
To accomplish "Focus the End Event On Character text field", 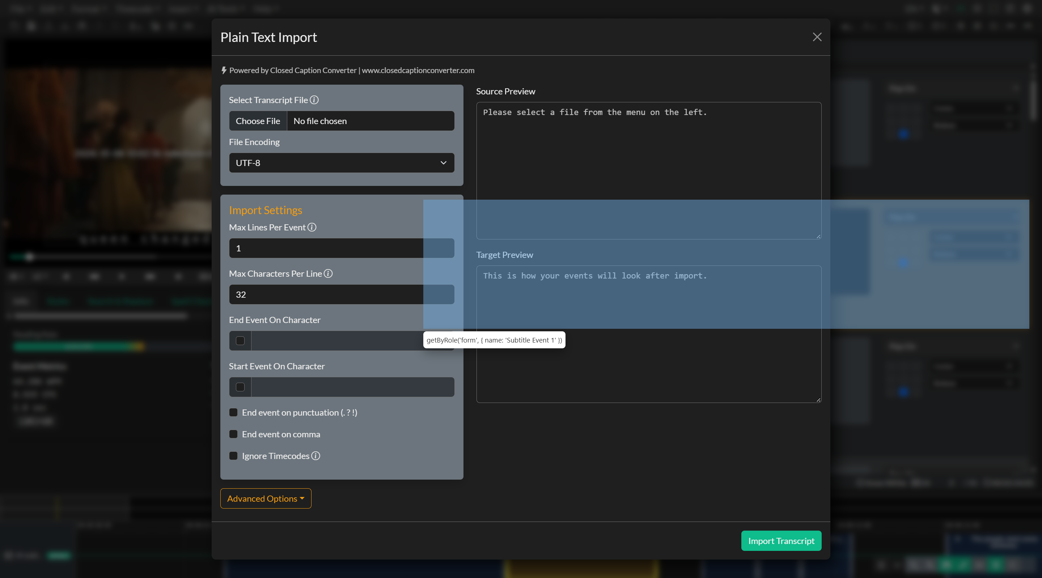I will pos(352,341).
